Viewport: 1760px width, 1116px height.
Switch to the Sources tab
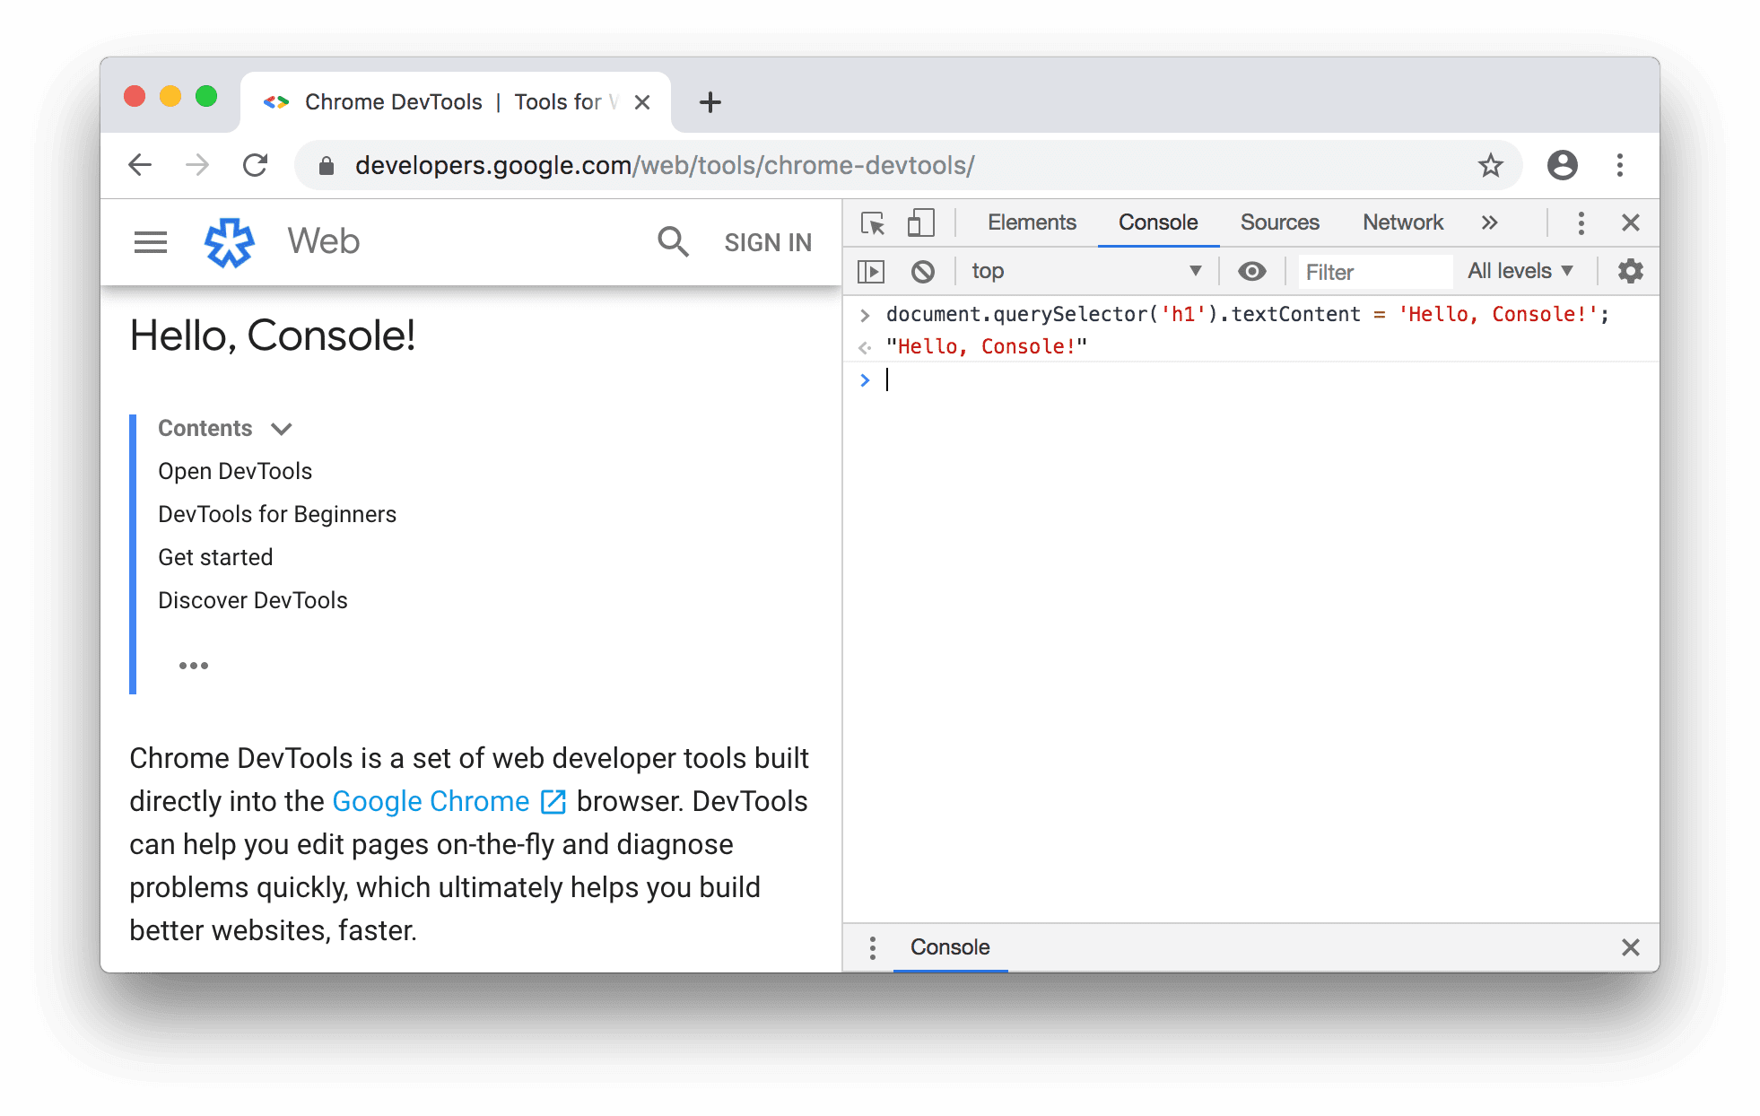(1277, 221)
